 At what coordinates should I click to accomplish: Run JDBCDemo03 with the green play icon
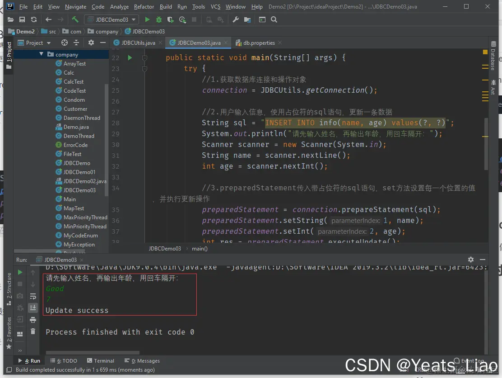(147, 19)
